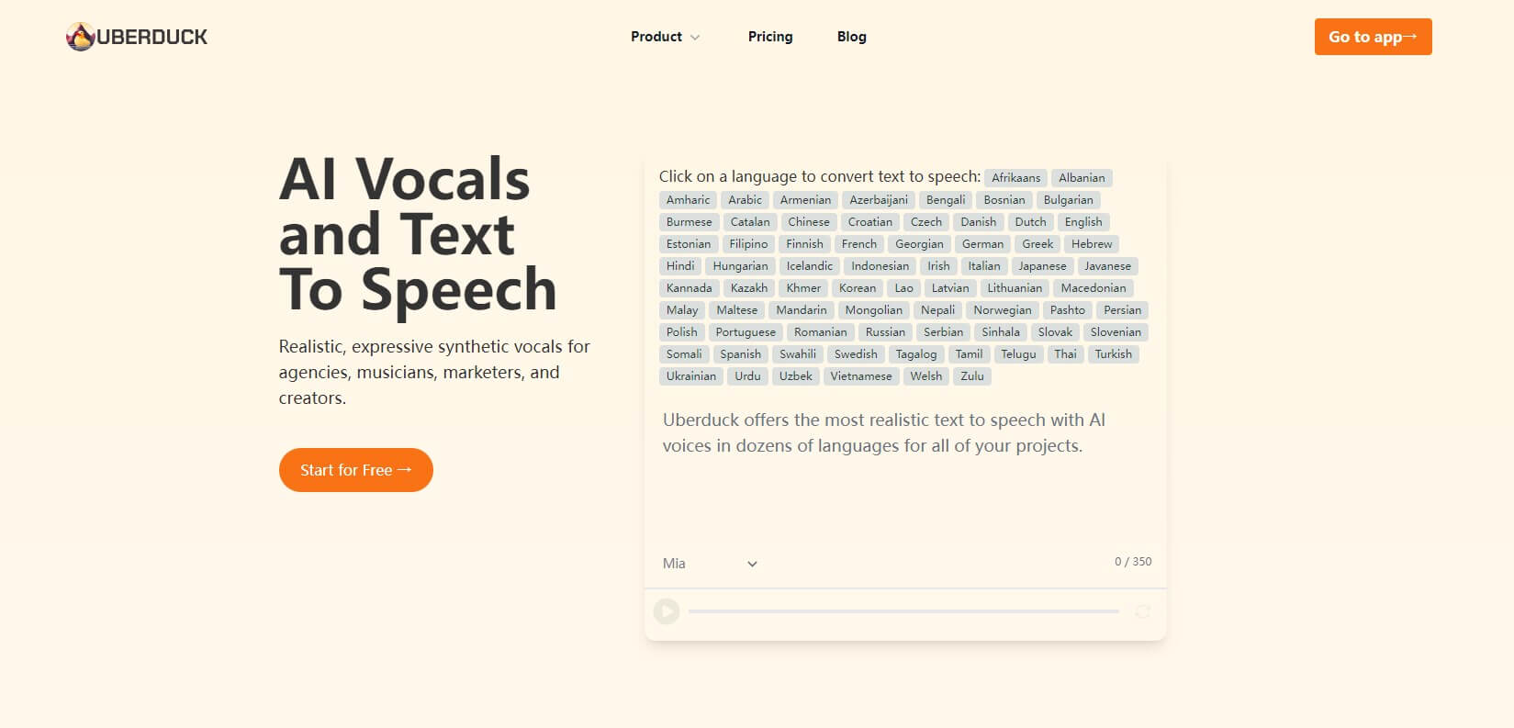Select the Portuguese language tag
The height and width of the screenshot is (728, 1514).
pyautogui.click(x=746, y=332)
